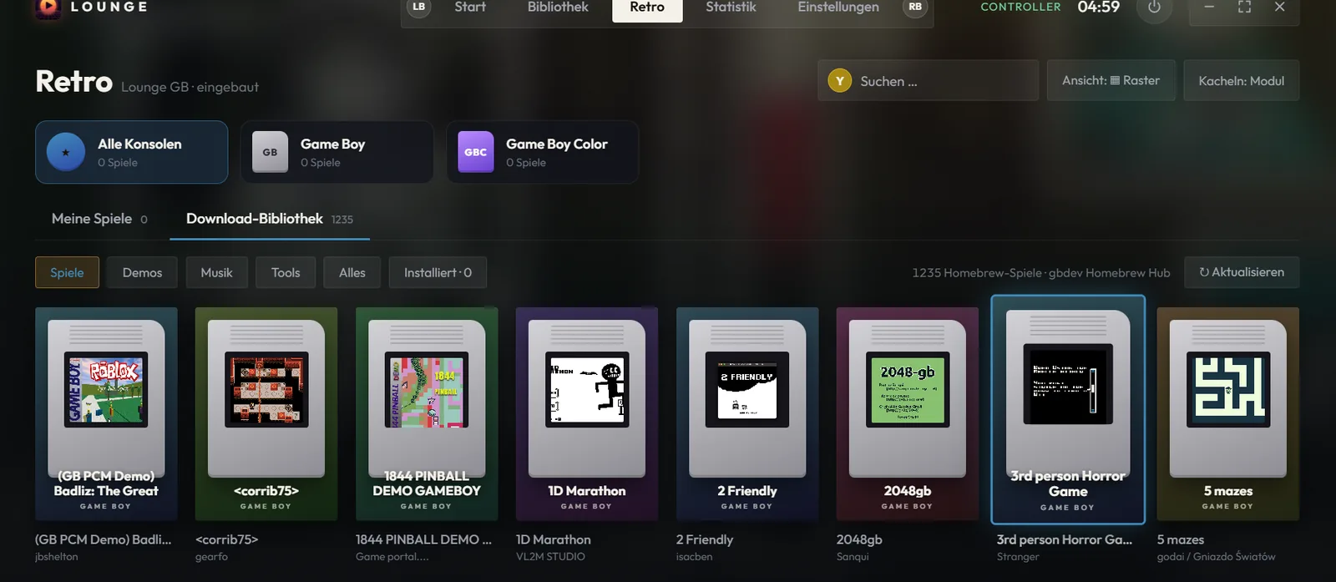The image size is (1336, 582).
Task: Change view via Ansicht: Raster
Action: (1111, 80)
